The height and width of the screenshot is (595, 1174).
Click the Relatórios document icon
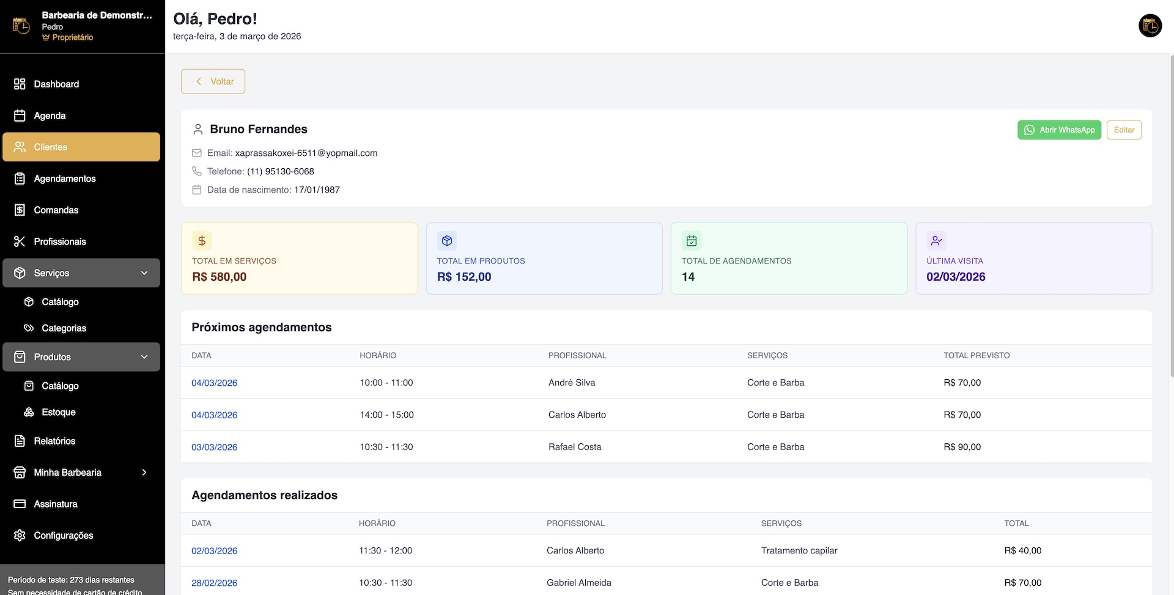tap(20, 441)
